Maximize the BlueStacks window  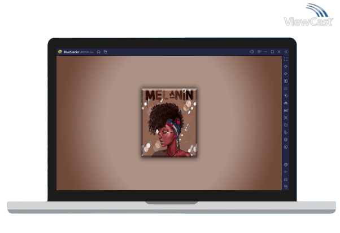[x=272, y=52]
